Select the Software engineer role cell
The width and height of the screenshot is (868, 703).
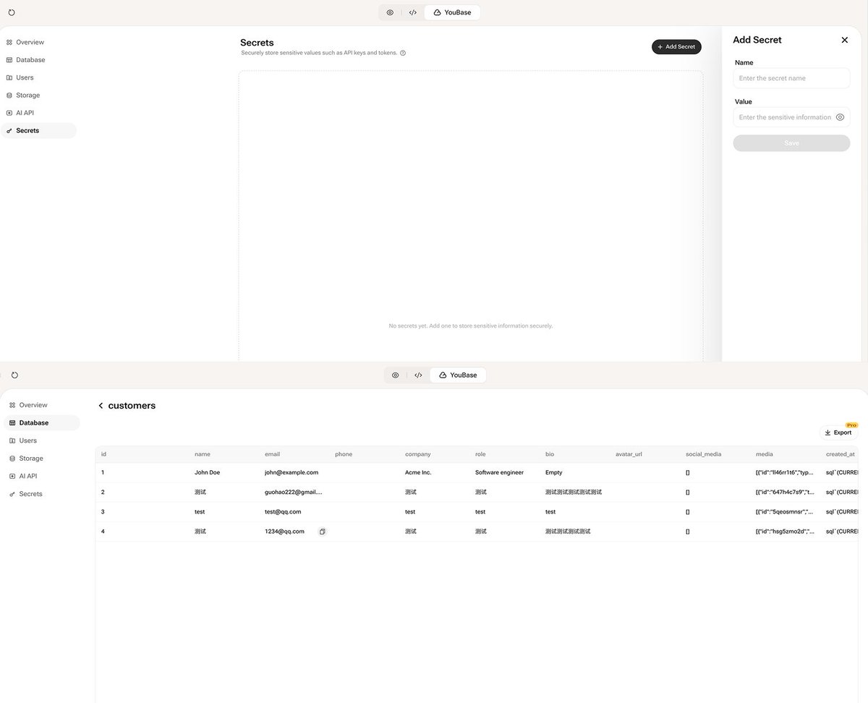click(x=499, y=472)
